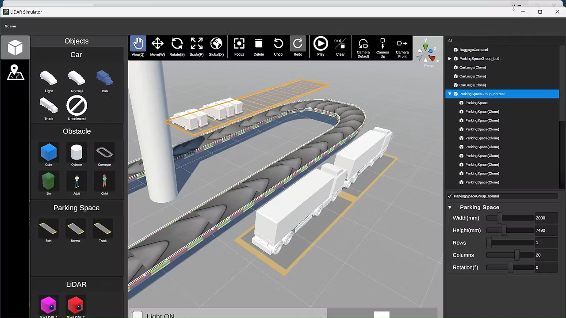Viewport: 566px width, 318px height.
Task: Click the Camera Default button
Action: tap(363, 47)
